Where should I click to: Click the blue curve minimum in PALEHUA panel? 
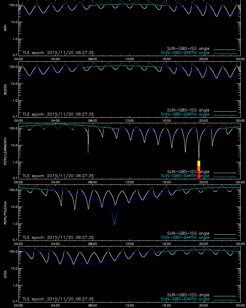pyautogui.click(x=115, y=224)
